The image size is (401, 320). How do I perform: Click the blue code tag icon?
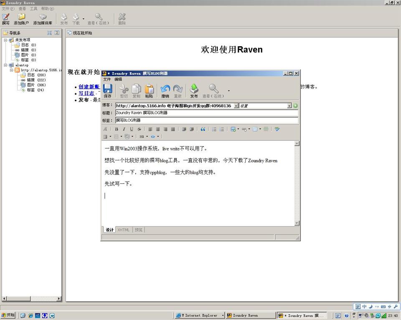coord(153,137)
